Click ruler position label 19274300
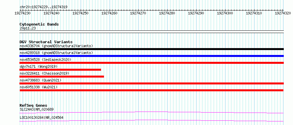This screenshot has height=125, width=293. pyautogui.click(x=225, y=13)
